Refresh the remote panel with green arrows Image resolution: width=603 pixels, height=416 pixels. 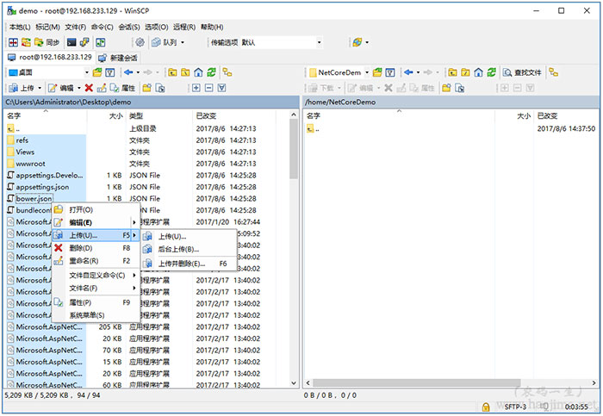pyautogui.click(x=492, y=72)
